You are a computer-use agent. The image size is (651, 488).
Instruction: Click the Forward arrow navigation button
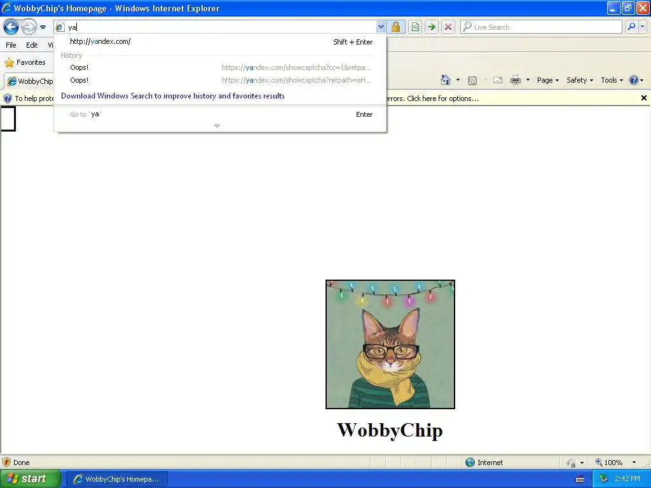29,27
